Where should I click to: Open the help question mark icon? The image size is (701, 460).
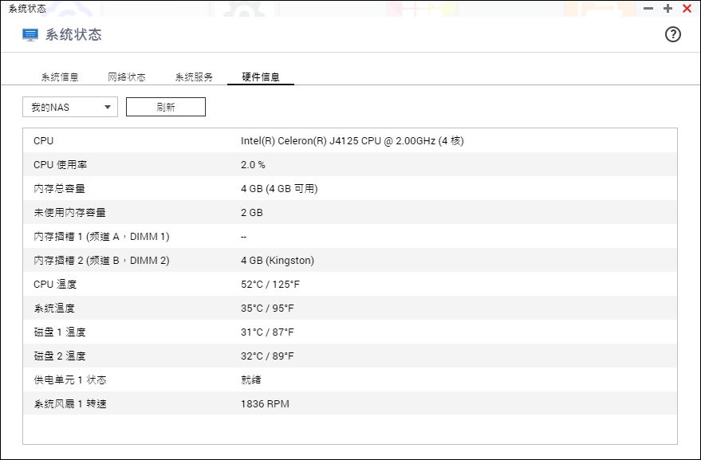(x=672, y=34)
